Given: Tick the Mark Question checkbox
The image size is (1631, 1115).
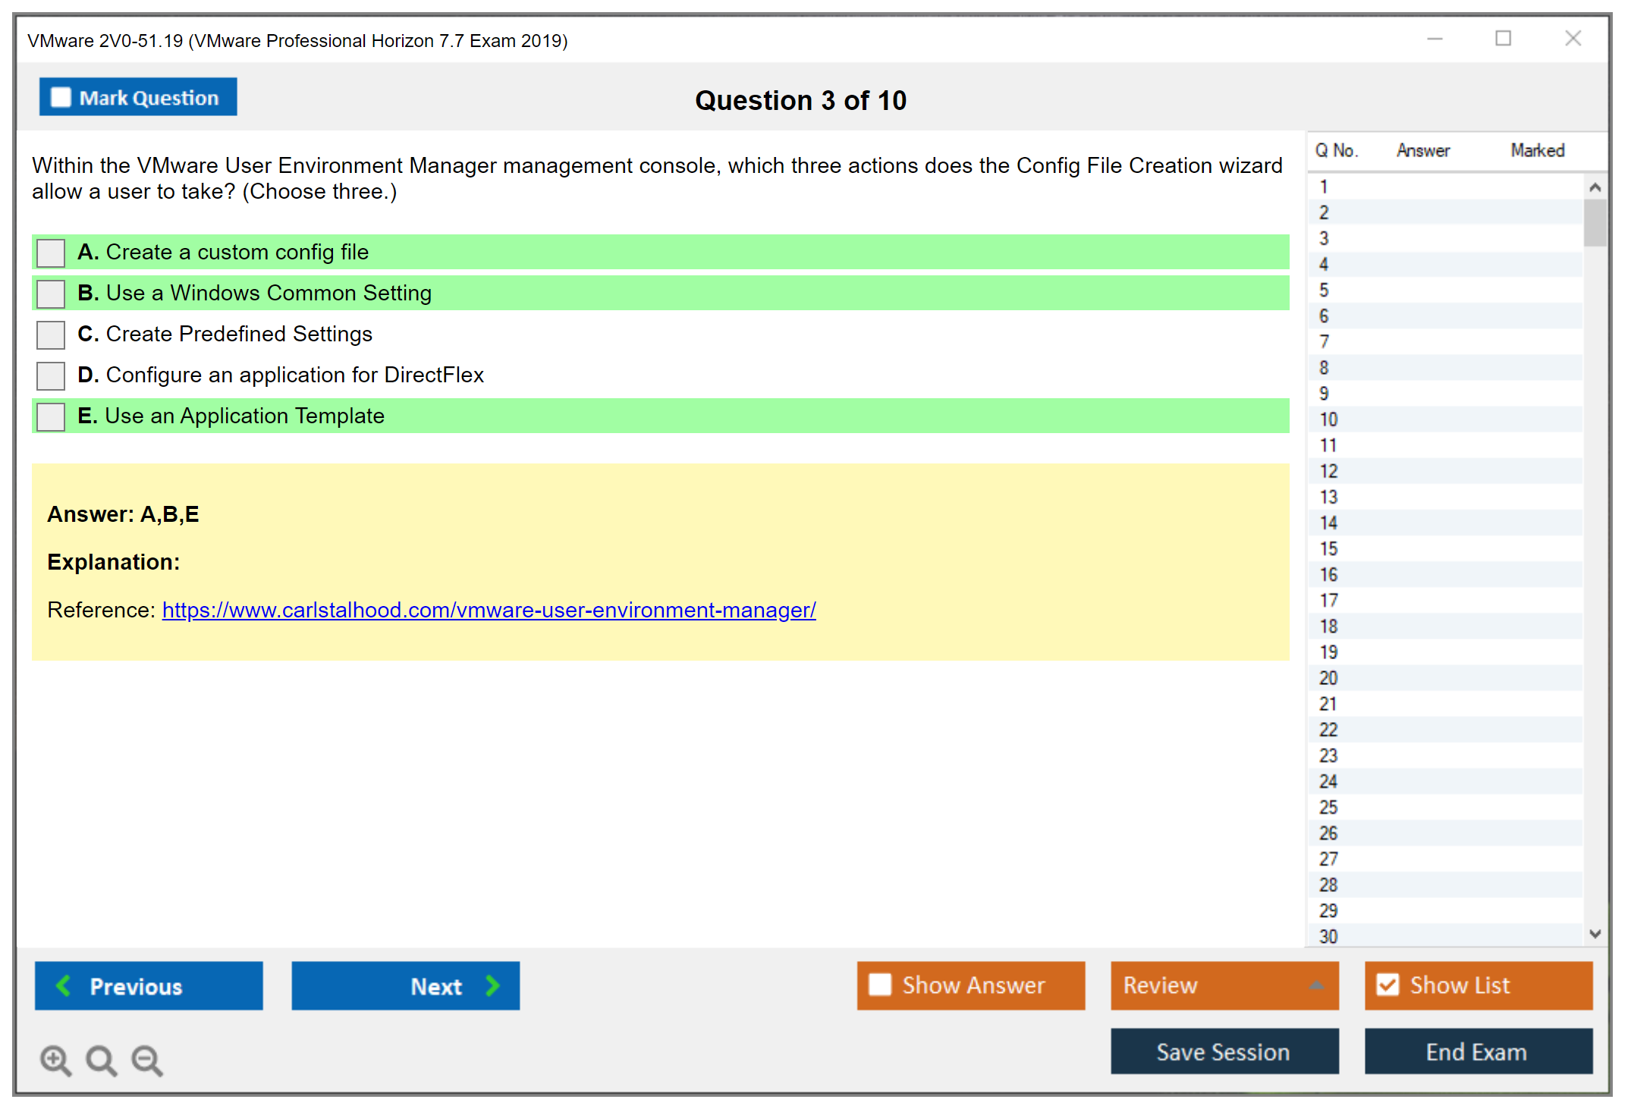Looking at the screenshot, I should click(x=61, y=98).
